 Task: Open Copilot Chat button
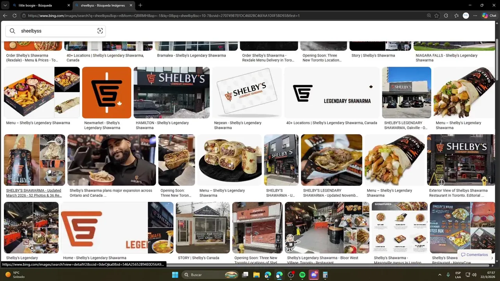click(489, 16)
